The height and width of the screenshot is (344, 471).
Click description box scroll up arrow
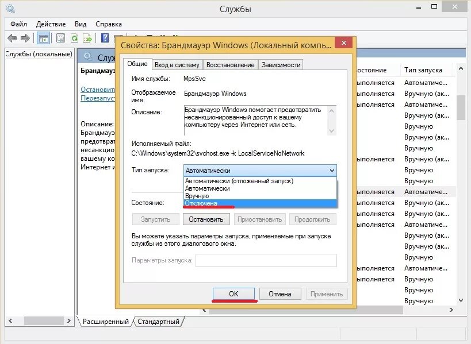(331, 111)
